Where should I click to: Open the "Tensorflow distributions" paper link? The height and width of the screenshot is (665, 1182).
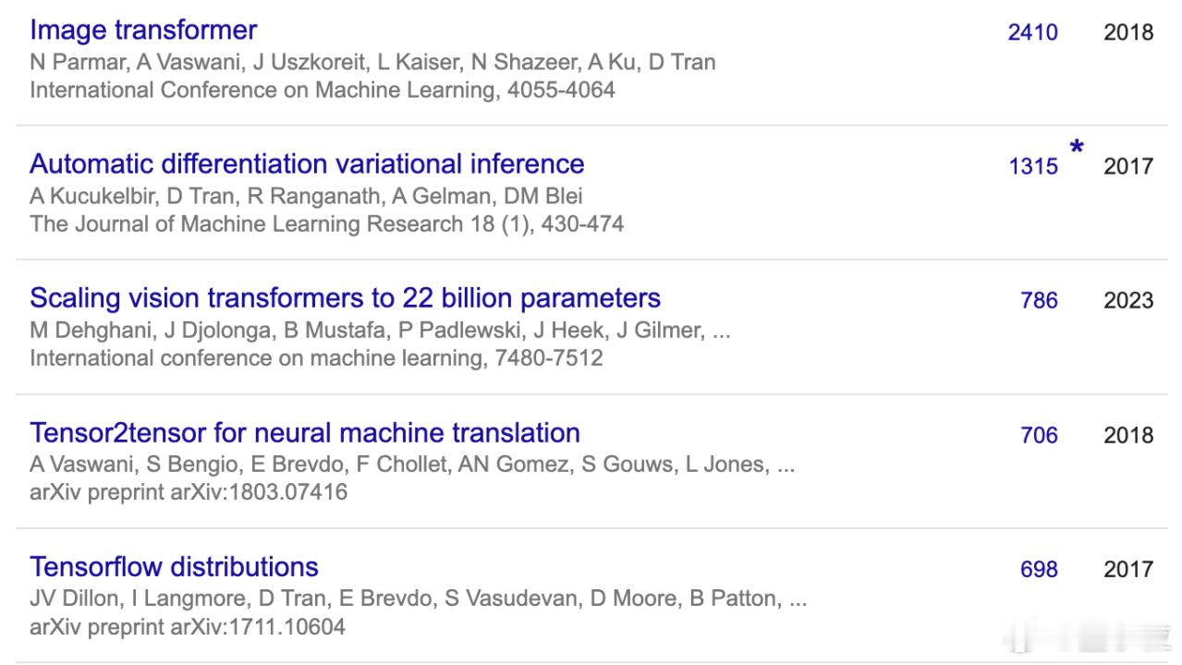coord(174,566)
